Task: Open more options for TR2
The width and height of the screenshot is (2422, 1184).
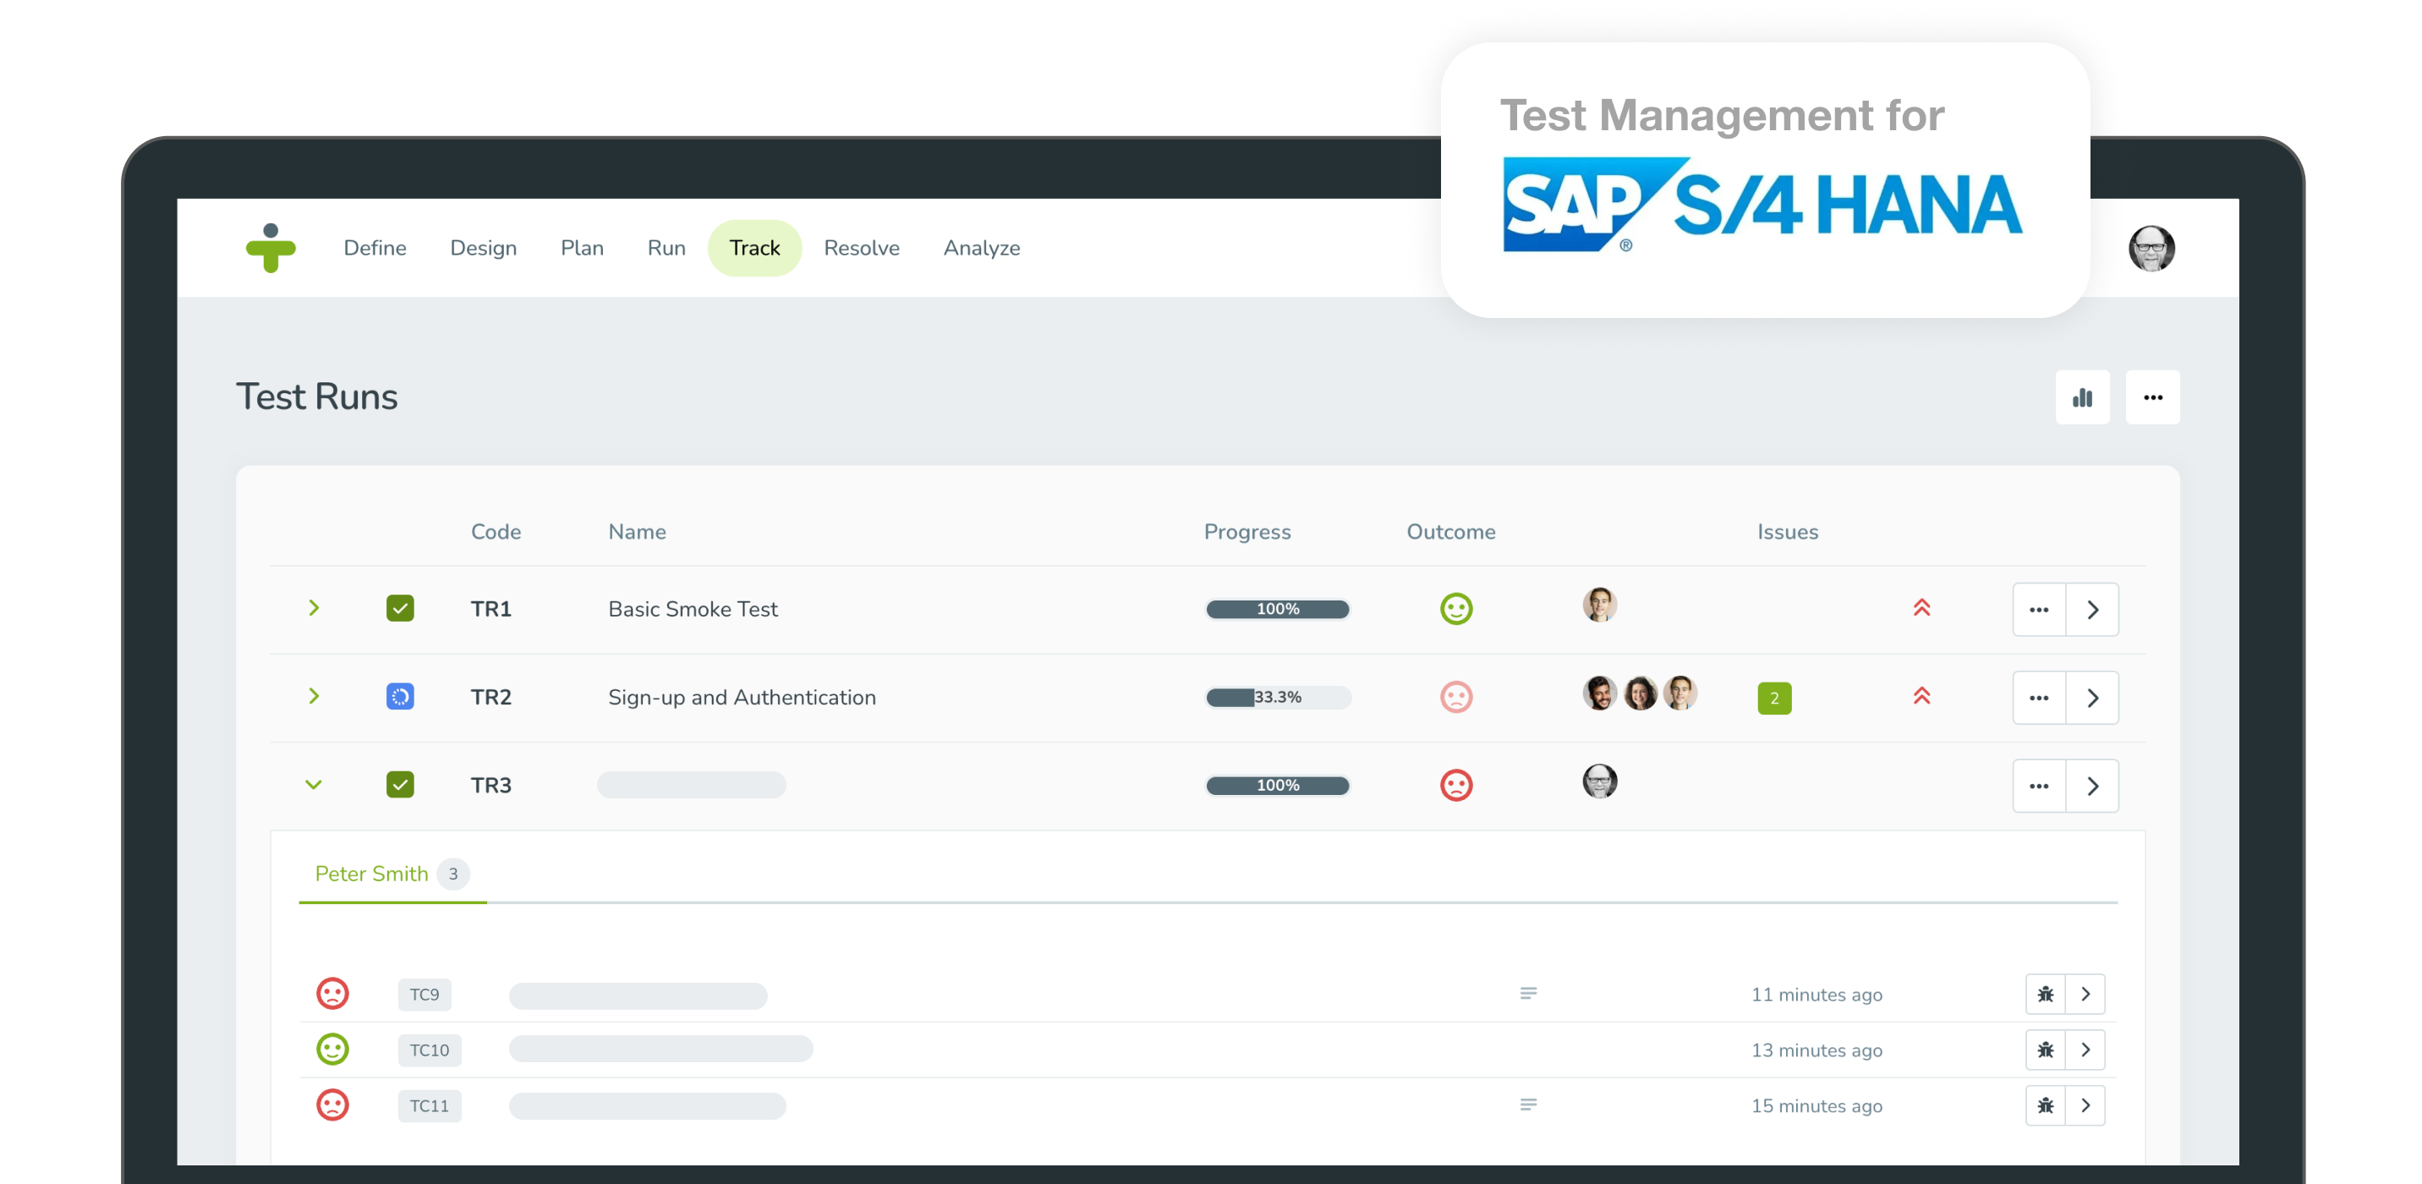Action: pos(2039,699)
